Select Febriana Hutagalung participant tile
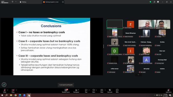Screen dimensions: 173x97 146,42
